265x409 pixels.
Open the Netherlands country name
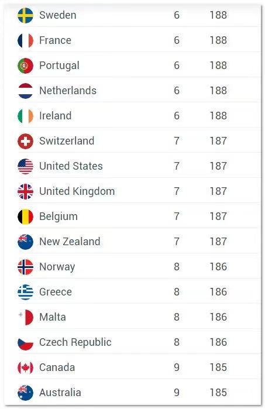click(x=68, y=91)
